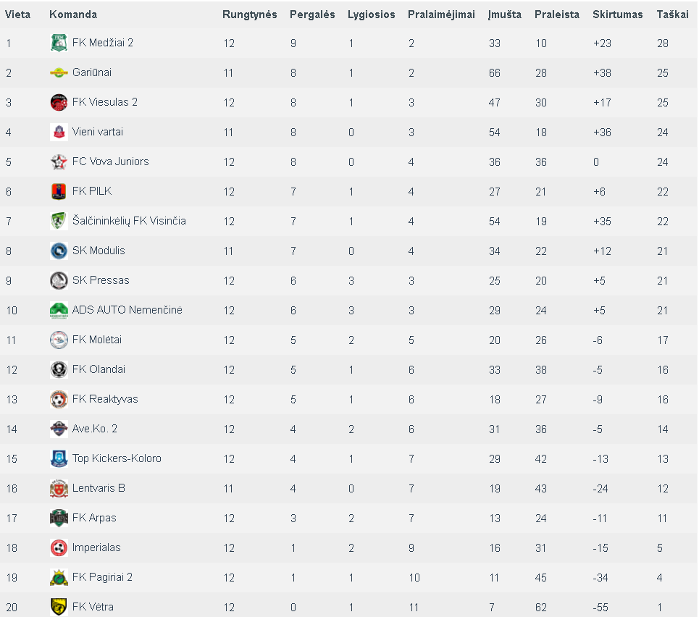Select the Vieni vartai team badge
Screen dimensions: 699x617
tap(59, 132)
